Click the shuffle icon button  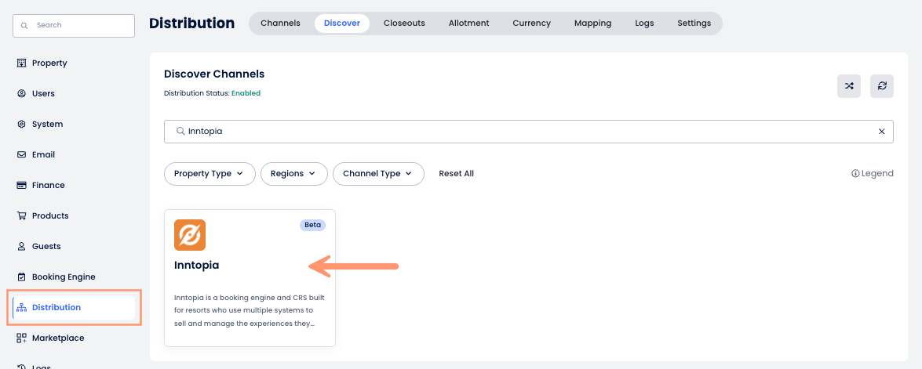(849, 86)
